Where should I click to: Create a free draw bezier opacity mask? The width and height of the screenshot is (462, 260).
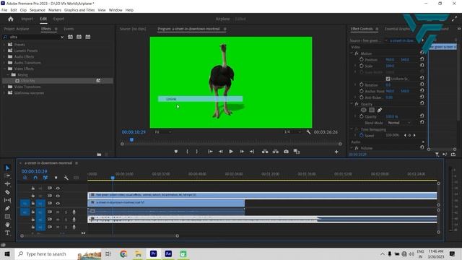point(380,110)
